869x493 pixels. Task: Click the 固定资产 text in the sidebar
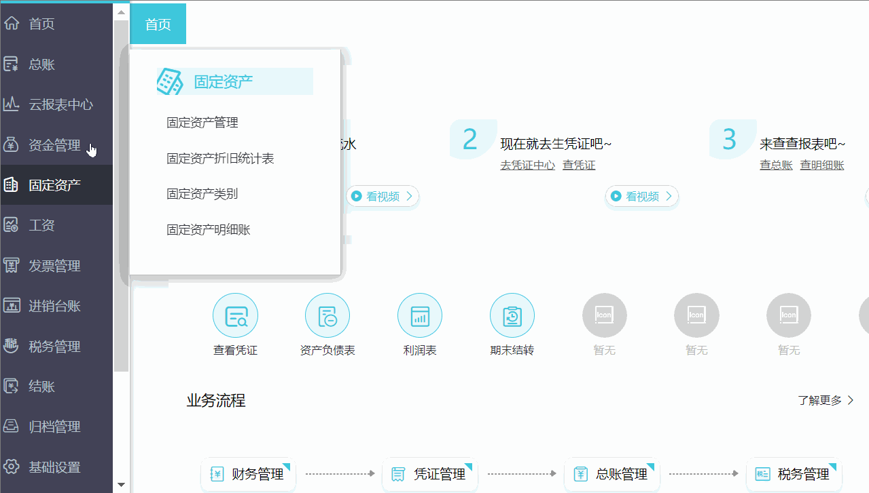(x=54, y=184)
